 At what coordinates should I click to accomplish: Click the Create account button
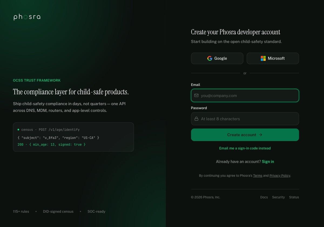coord(245,135)
